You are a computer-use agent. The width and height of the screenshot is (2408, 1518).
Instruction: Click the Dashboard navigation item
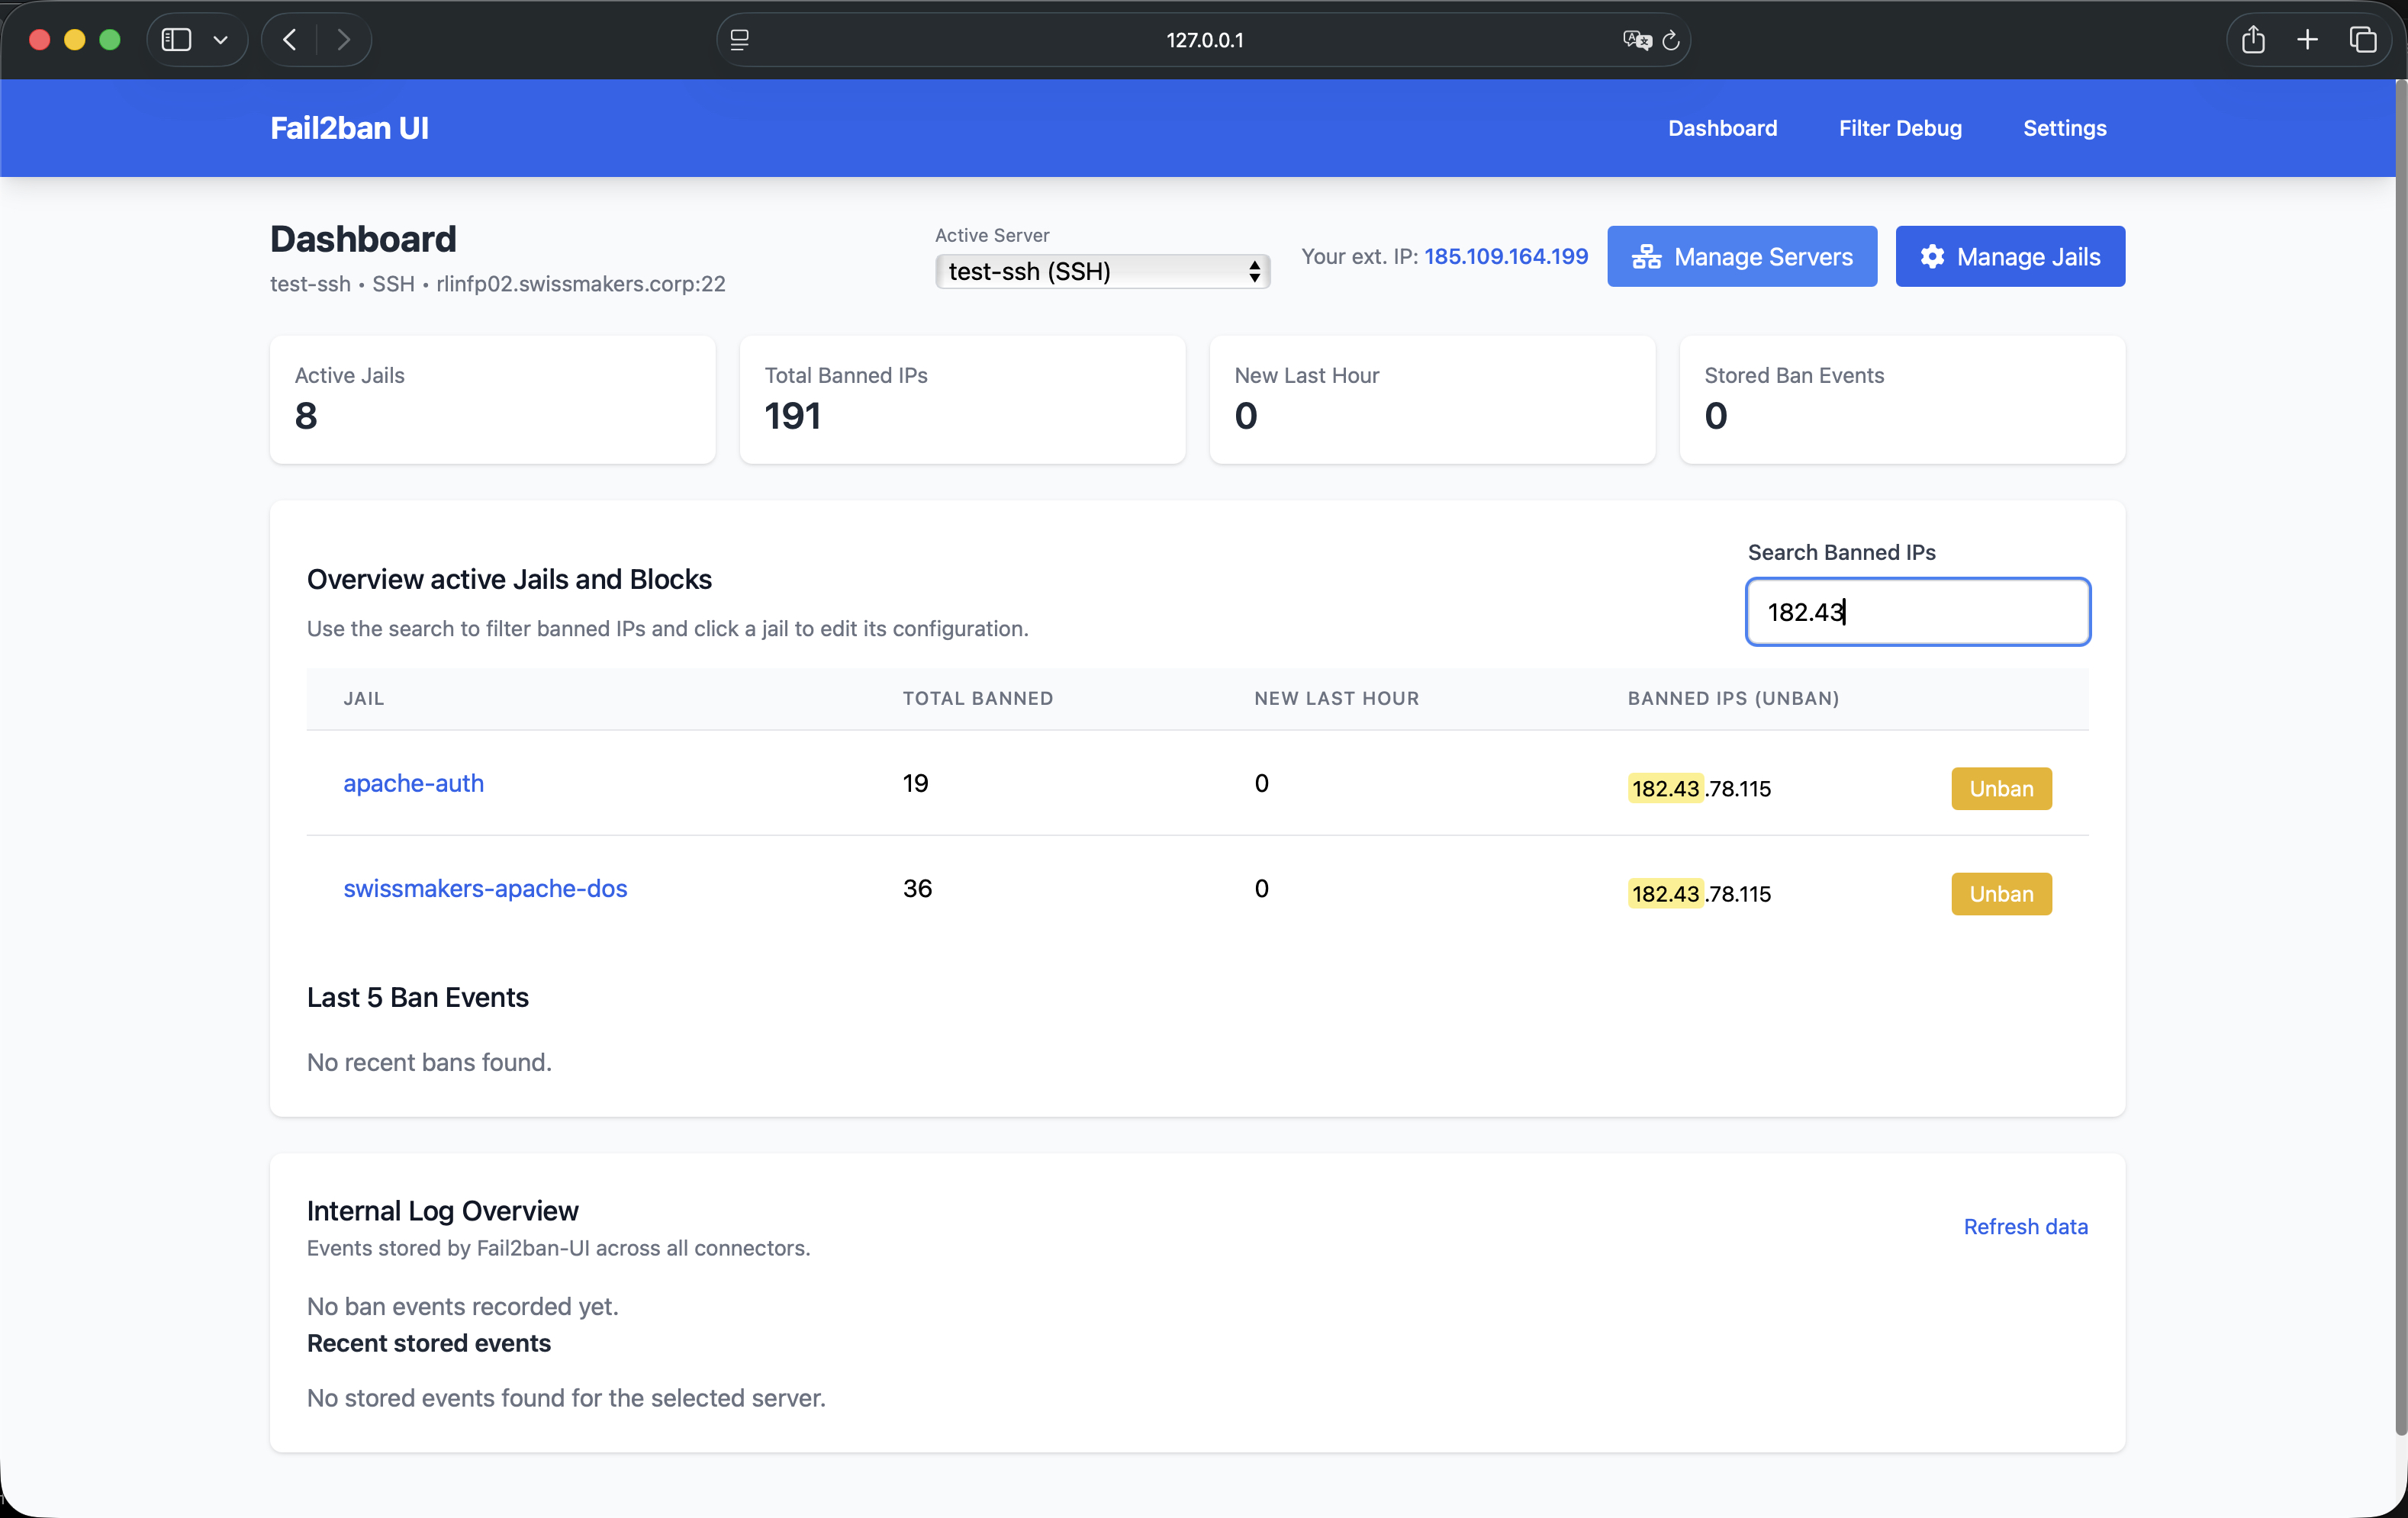coord(1722,128)
